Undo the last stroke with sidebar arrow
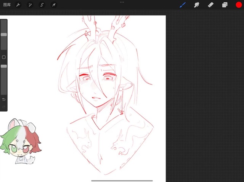Screen dimensions: 244x182 click(x=4, y=99)
